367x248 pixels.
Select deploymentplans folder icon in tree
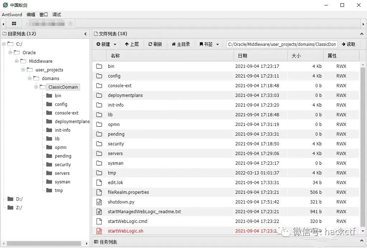pos(49,121)
